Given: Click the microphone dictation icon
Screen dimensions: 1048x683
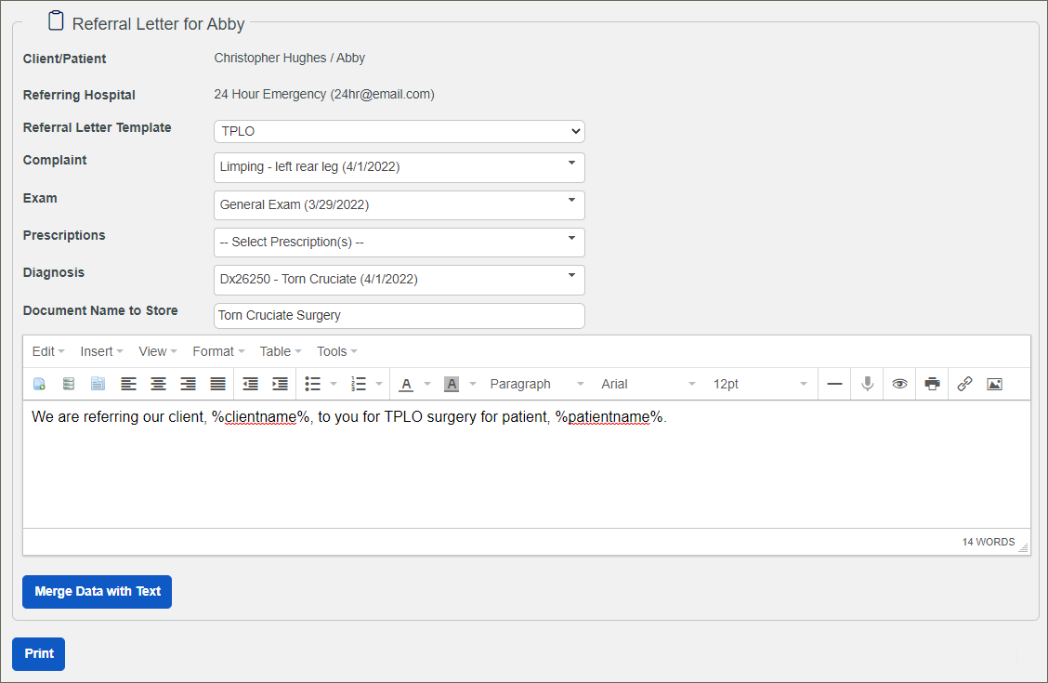Looking at the screenshot, I should tap(868, 385).
